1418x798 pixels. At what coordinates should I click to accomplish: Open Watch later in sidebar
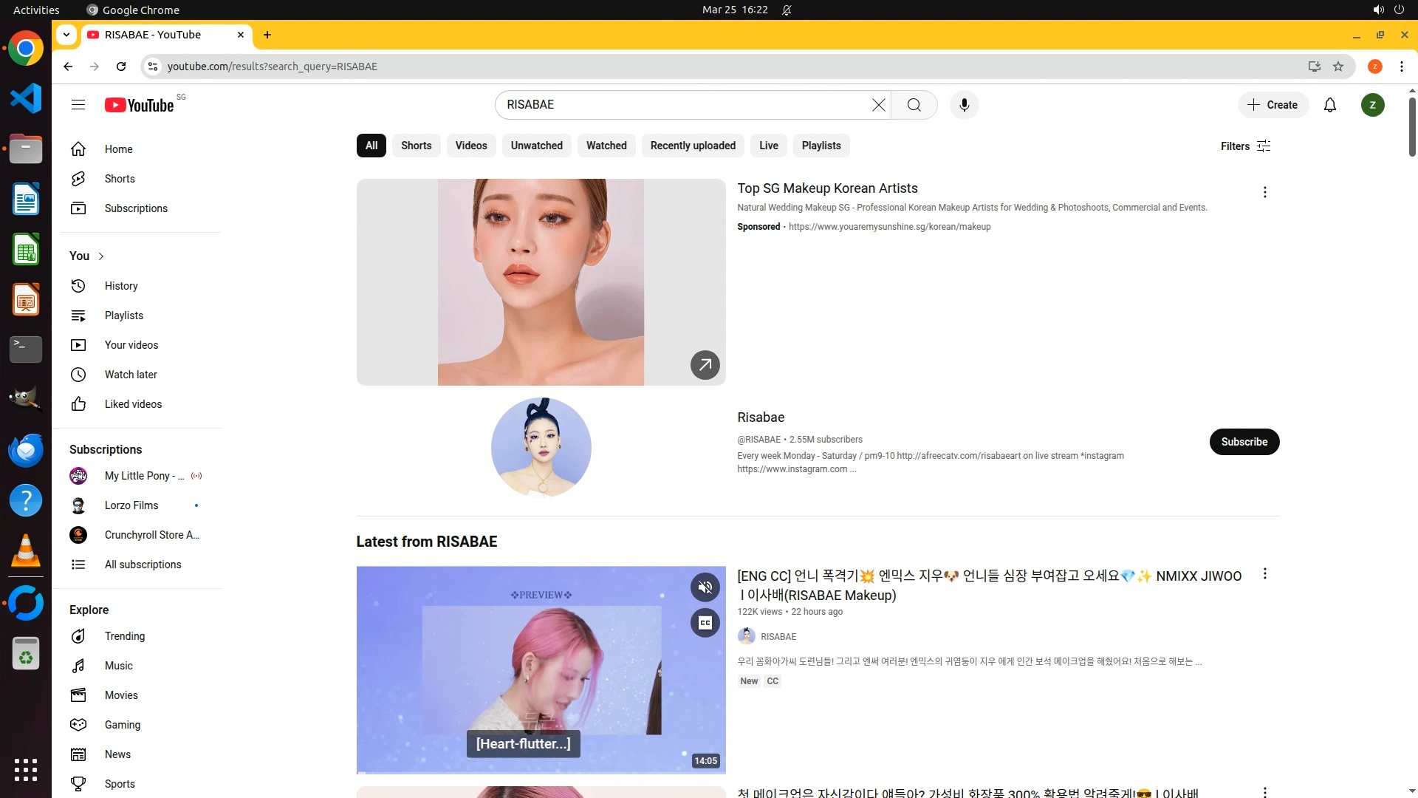tap(131, 375)
